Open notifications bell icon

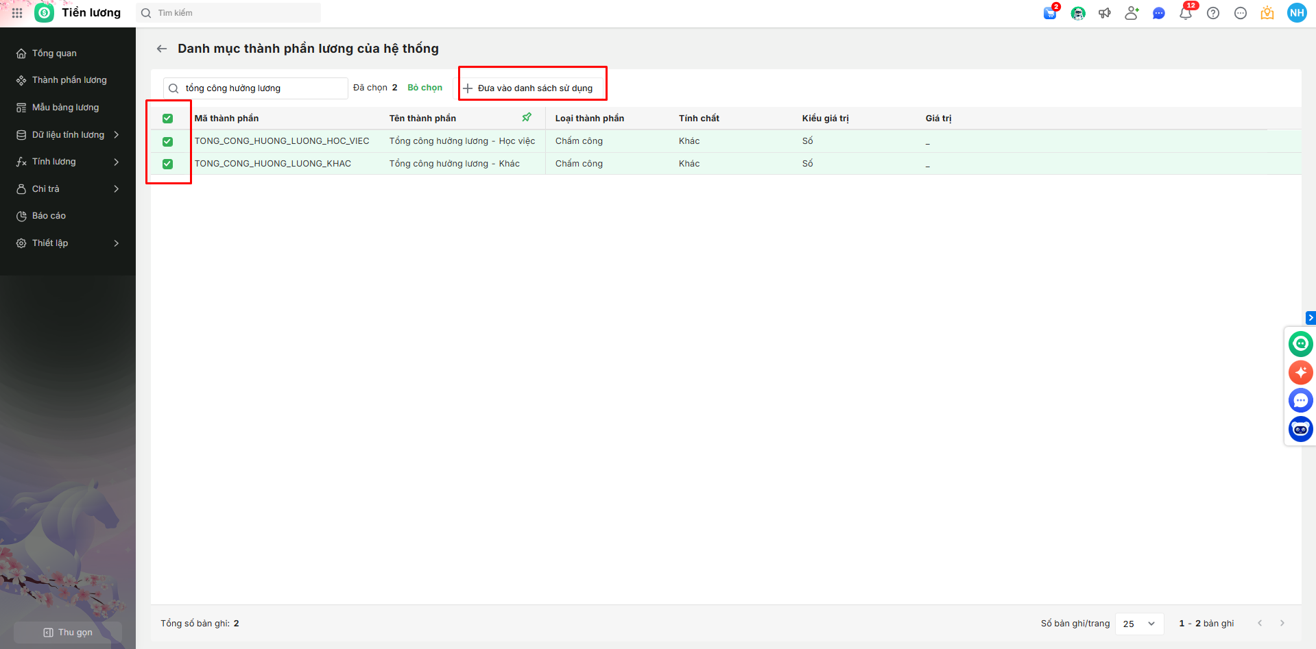1185,13
